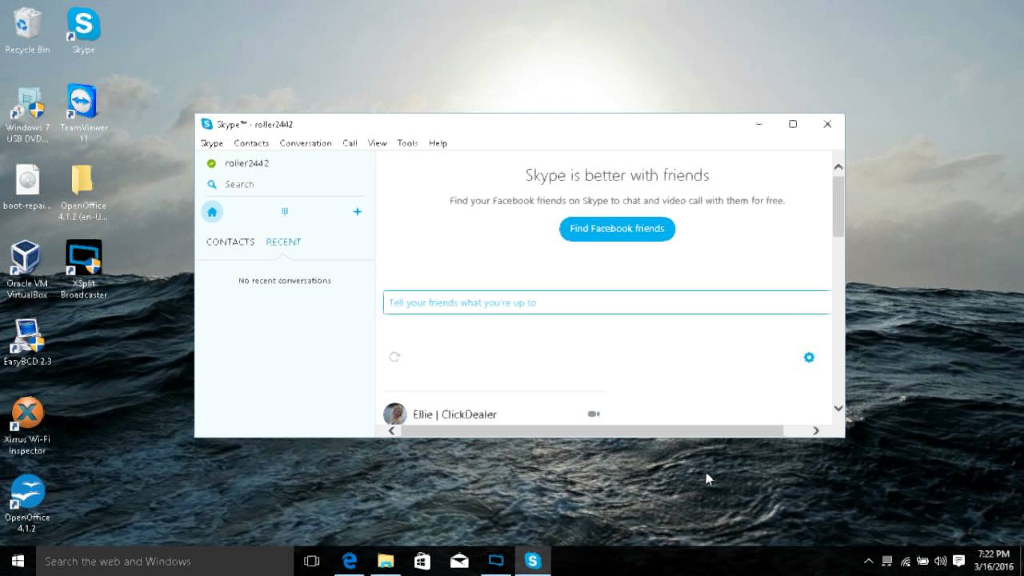Open the Conversation menu
The width and height of the screenshot is (1024, 576).
[x=306, y=143]
